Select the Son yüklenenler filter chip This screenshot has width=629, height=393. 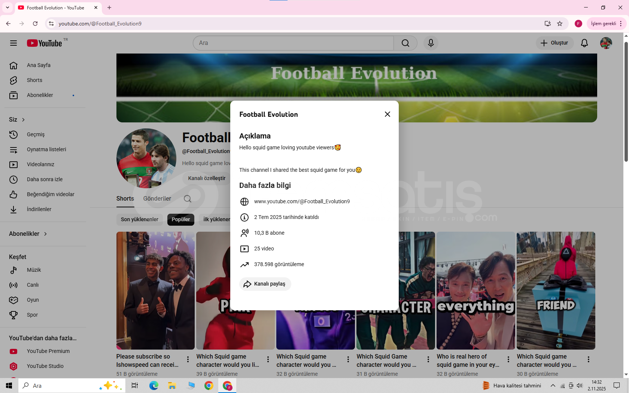click(x=139, y=219)
